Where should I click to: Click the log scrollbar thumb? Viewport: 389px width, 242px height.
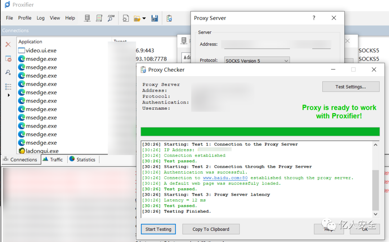pos(376,190)
